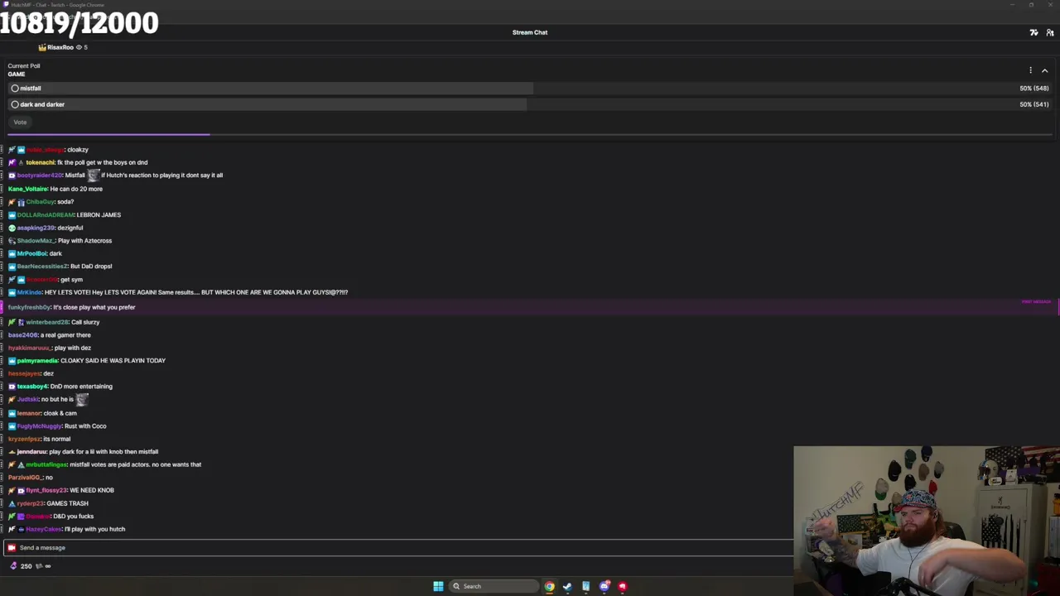Click the message "Play with Aztecross"
The height and width of the screenshot is (596, 1060).
pyautogui.click(x=84, y=241)
